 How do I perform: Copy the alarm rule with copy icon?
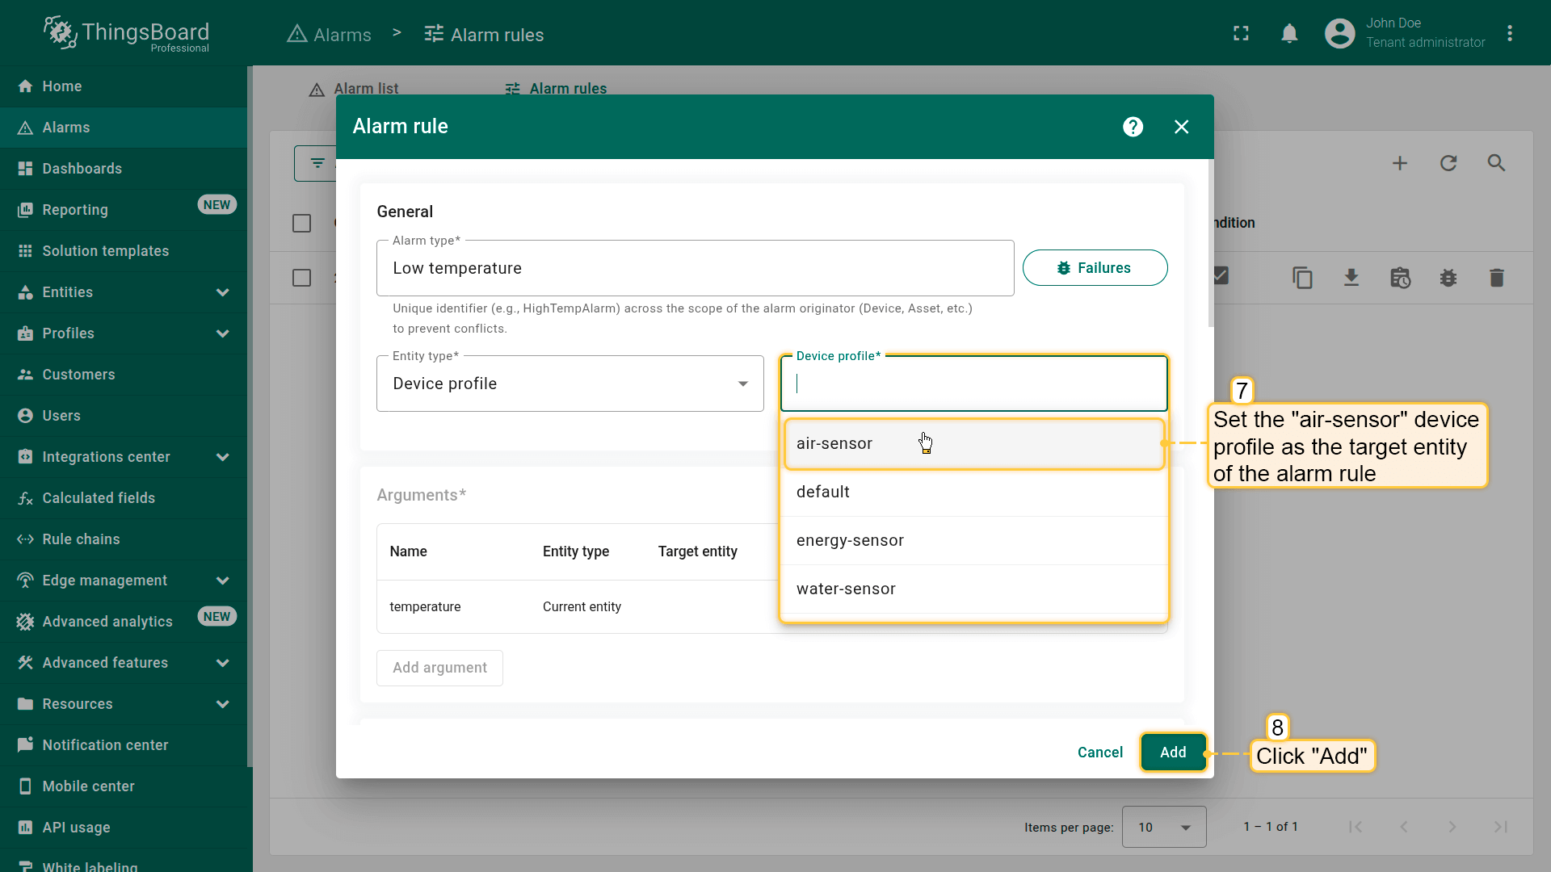point(1302,278)
